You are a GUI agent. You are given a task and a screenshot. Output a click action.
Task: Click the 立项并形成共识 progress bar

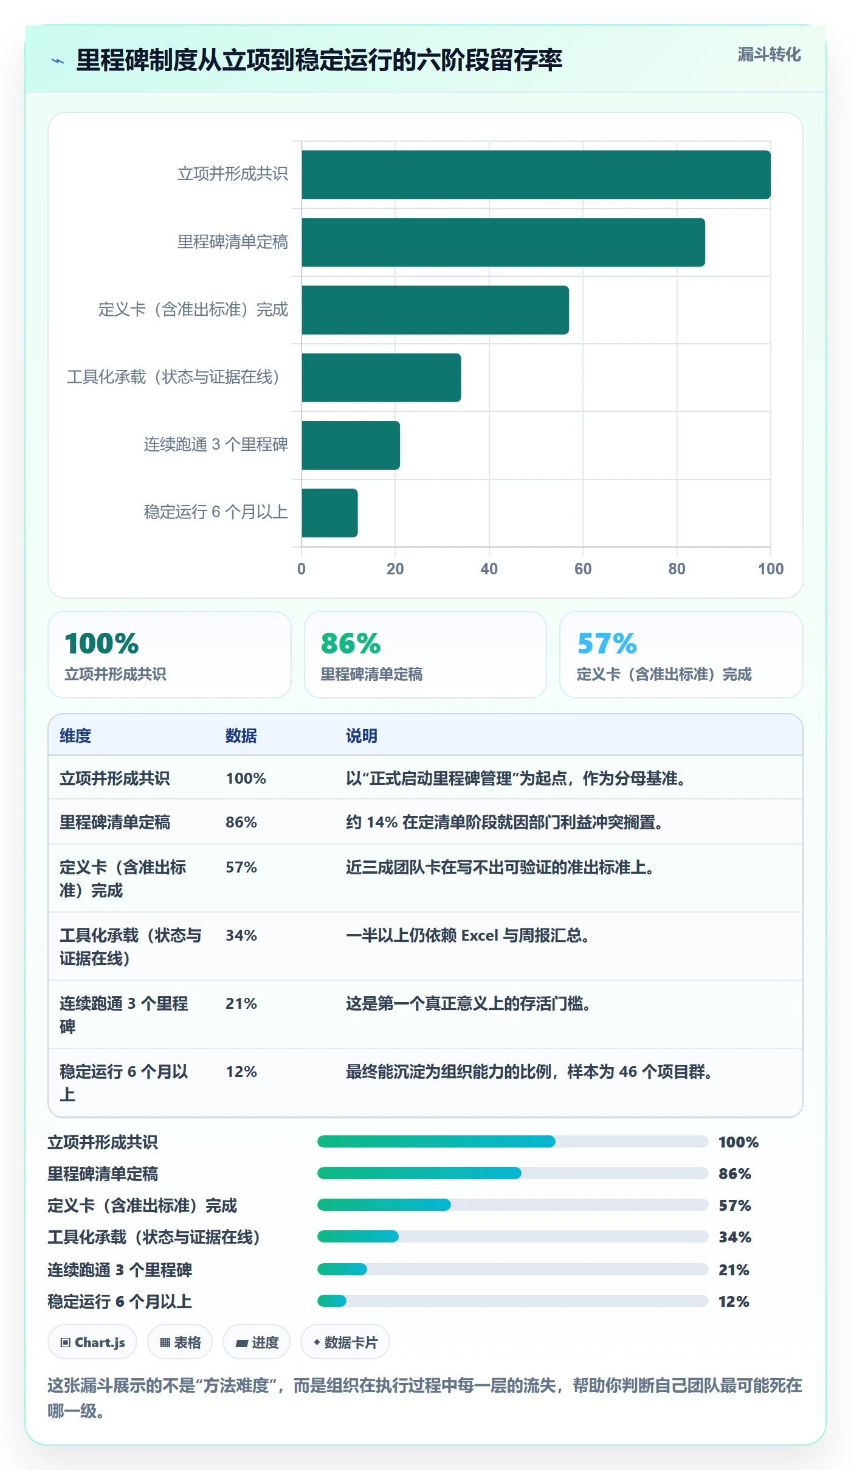coord(512,1141)
